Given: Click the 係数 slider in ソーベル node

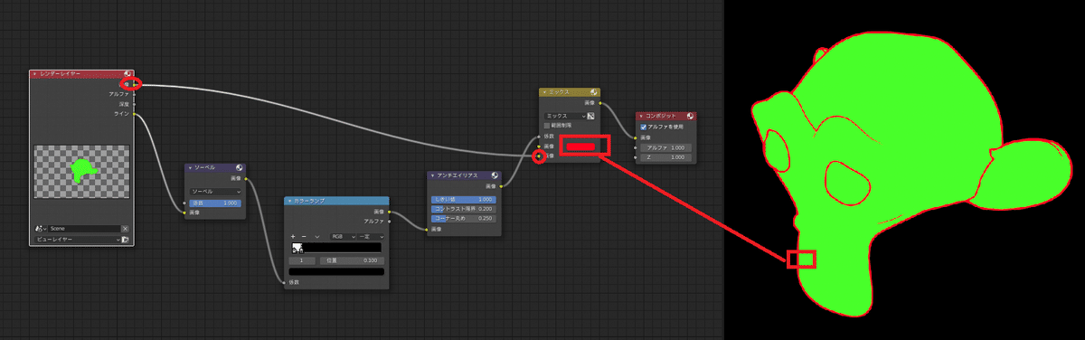Looking at the screenshot, I should tap(216, 203).
